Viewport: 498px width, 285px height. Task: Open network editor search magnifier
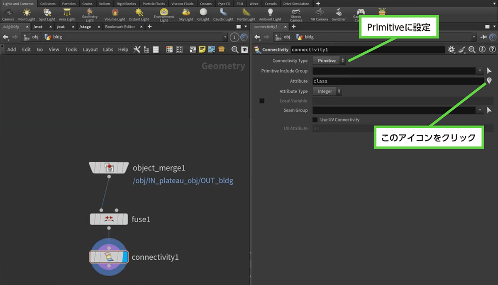(x=234, y=49)
